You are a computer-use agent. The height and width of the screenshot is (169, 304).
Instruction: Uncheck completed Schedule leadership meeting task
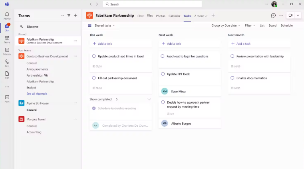coord(94,108)
